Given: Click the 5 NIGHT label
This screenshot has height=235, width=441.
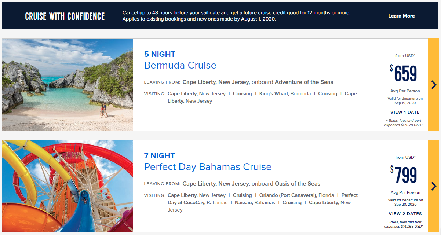Looking at the screenshot, I should 160,54.
